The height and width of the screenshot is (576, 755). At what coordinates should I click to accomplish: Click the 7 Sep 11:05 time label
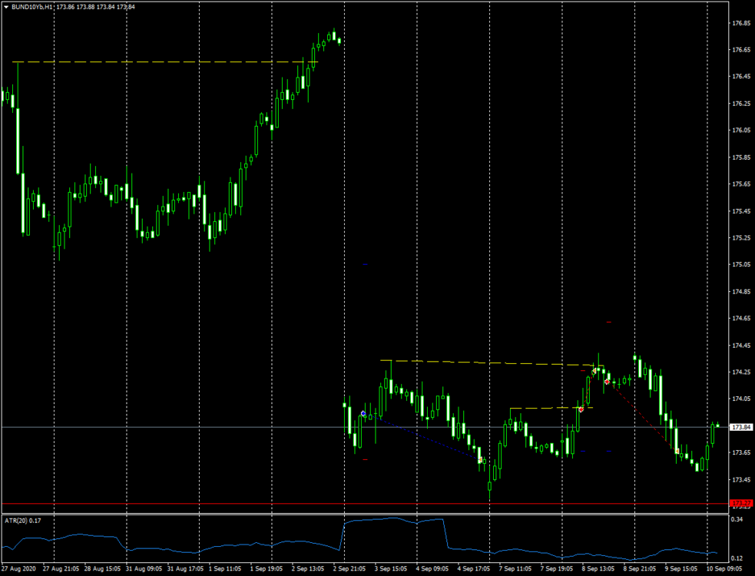pyautogui.click(x=515, y=569)
